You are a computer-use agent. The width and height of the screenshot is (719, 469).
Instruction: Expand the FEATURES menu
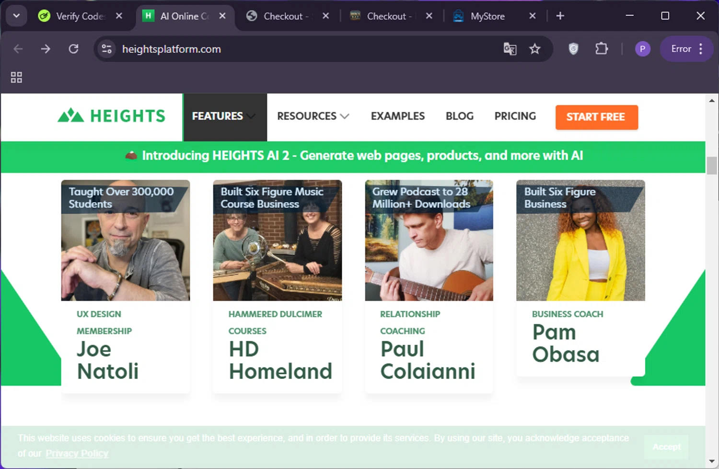224,116
